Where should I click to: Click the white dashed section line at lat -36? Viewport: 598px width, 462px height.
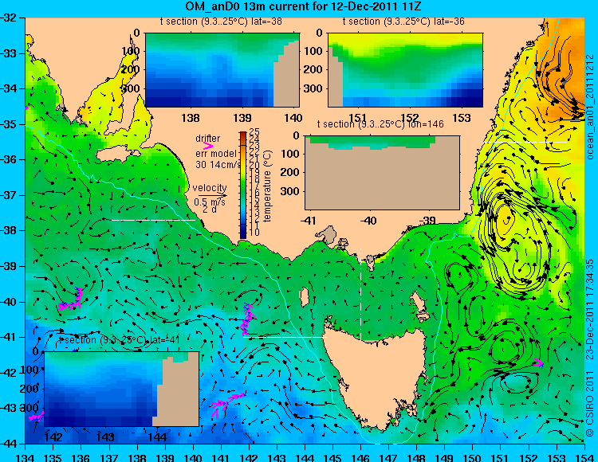[525, 142]
